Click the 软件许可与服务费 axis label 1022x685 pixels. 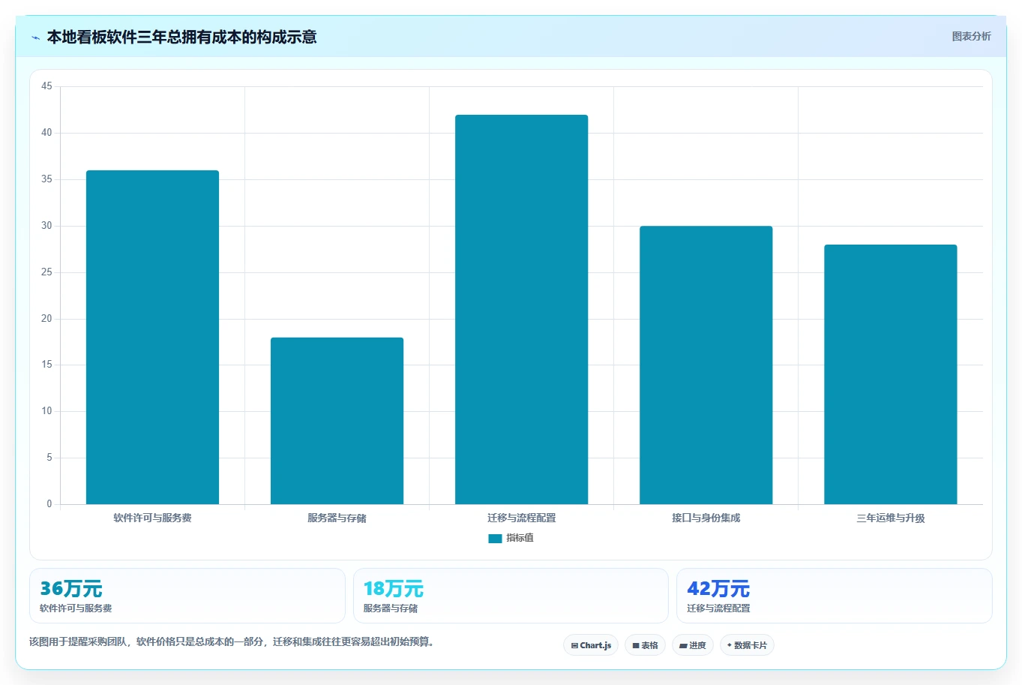(152, 518)
